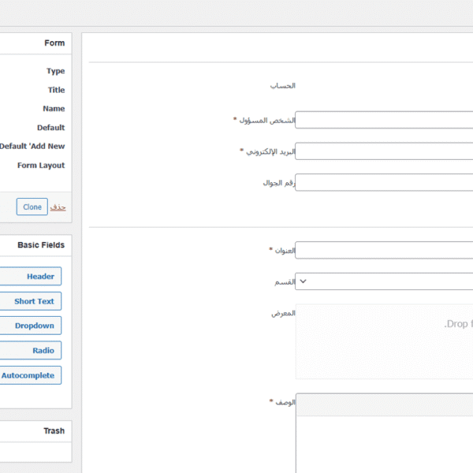
Task: Select the Type setting label
Action: click(x=55, y=71)
